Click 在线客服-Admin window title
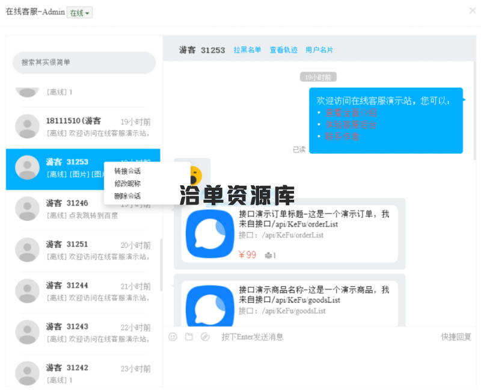Image resolution: width=481 pixels, height=391 pixels. [x=35, y=11]
